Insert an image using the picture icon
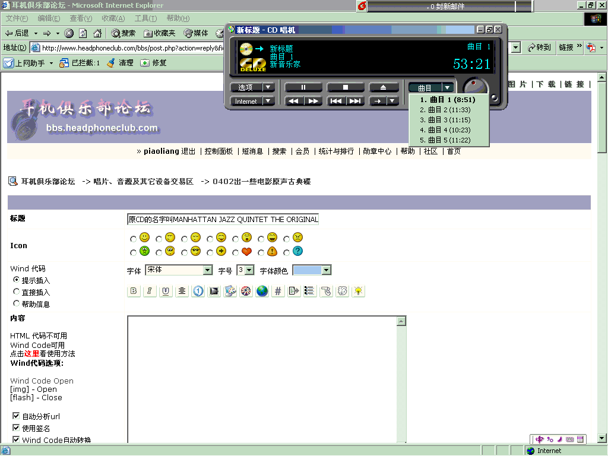This screenshot has height=456, width=608. click(x=214, y=291)
